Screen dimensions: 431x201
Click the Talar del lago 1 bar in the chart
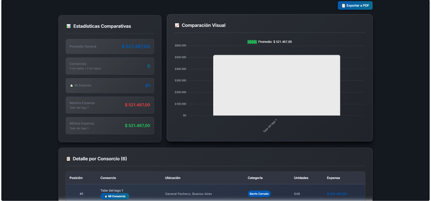[x=276, y=84]
